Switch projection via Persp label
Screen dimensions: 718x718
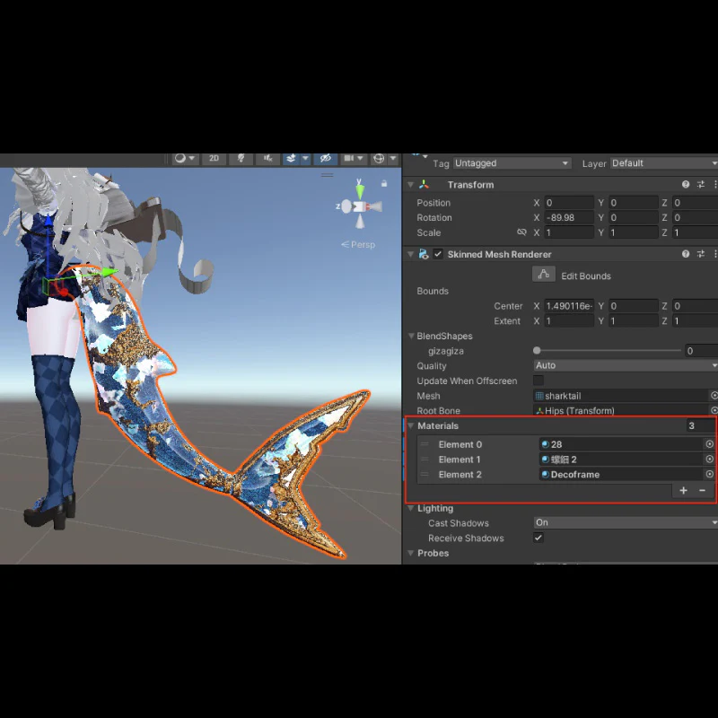point(358,244)
